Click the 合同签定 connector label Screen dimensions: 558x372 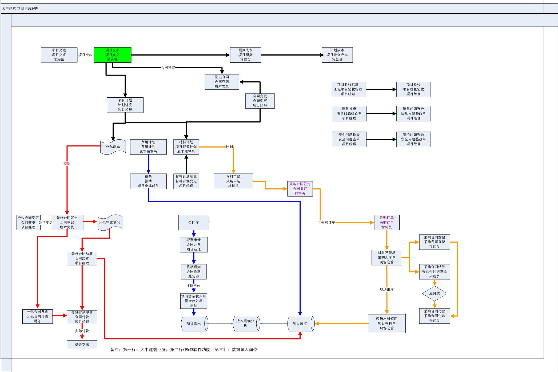(x=168, y=68)
